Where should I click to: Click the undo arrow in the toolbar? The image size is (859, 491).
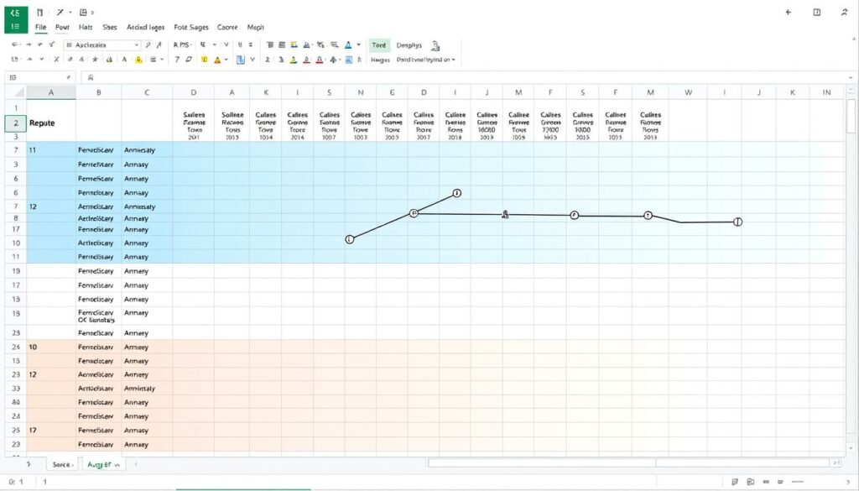[15, 45]
